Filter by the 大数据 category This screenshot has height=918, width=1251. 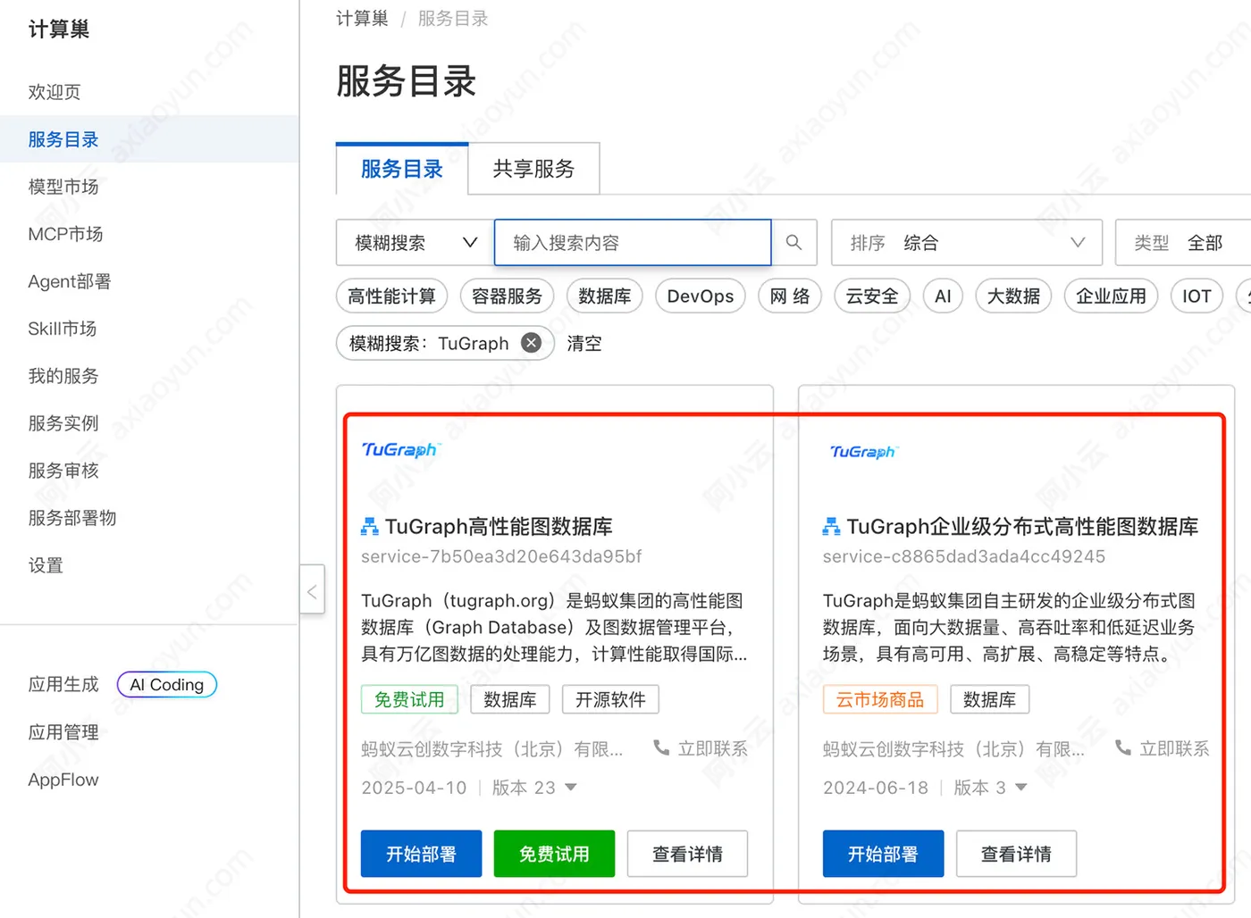1013,296
